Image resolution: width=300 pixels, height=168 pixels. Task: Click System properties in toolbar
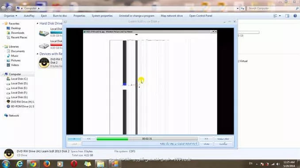[102, 16]
